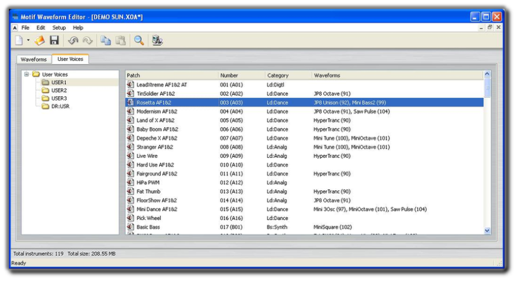The image size is (519, 283).
Task: Click the Land of X AF1&2 patch icon
Action: (131, 120)
